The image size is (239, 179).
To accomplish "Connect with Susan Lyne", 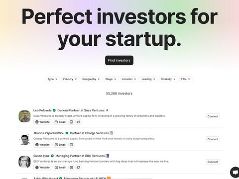I will coord(213,162).
